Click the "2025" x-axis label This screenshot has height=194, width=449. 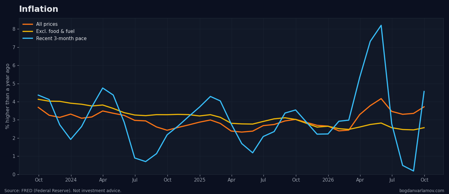200,180
